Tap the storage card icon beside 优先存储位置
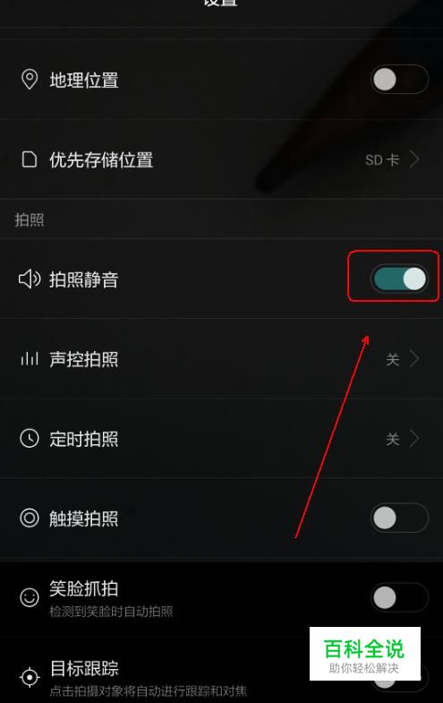Screen dimensions: 443x703 point(30,159)
